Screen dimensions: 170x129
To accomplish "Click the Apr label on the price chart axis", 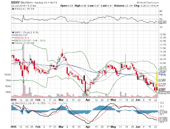I will tap(88, 100).
